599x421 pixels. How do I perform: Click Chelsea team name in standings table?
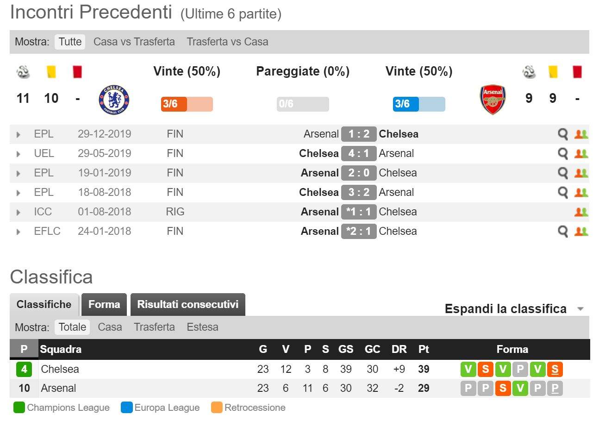tap(60, 369)
